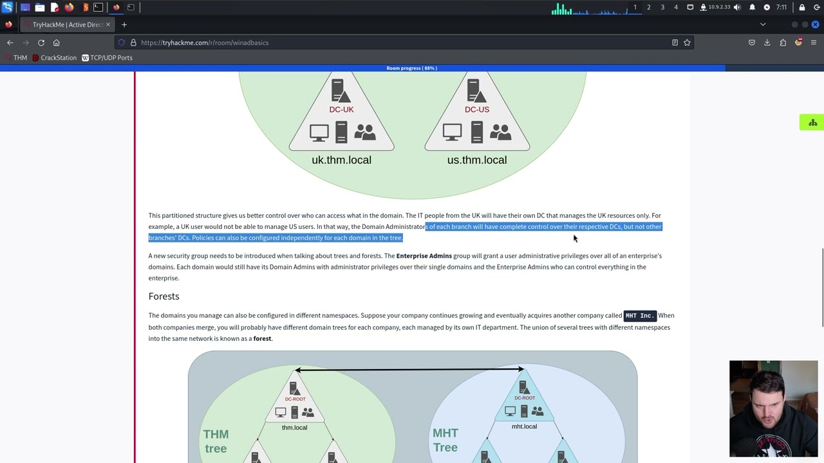Viewport: 824px width, 463px height.
Task: Open the Firefox hamburger menu
Action: coord(814,42)
